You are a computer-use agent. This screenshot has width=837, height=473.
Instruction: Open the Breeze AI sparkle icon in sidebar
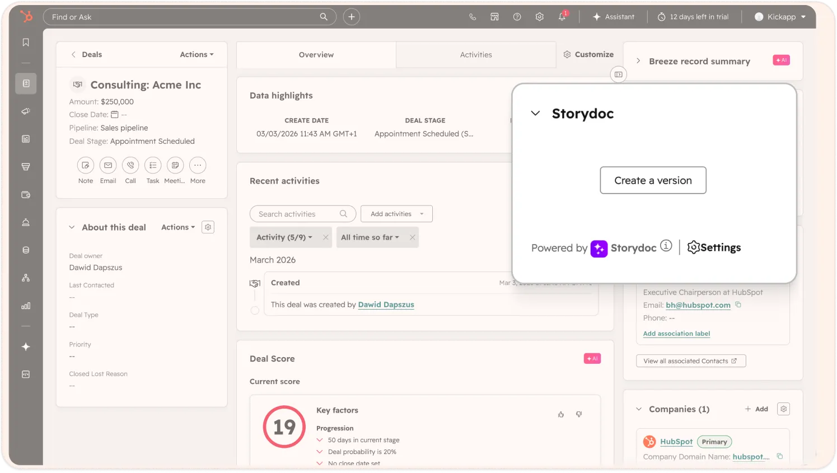pyautogui.click(x=26, y=346)
